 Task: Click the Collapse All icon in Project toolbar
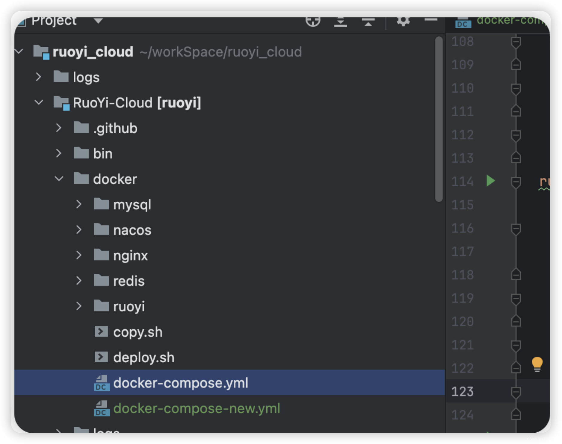[368, 22]
